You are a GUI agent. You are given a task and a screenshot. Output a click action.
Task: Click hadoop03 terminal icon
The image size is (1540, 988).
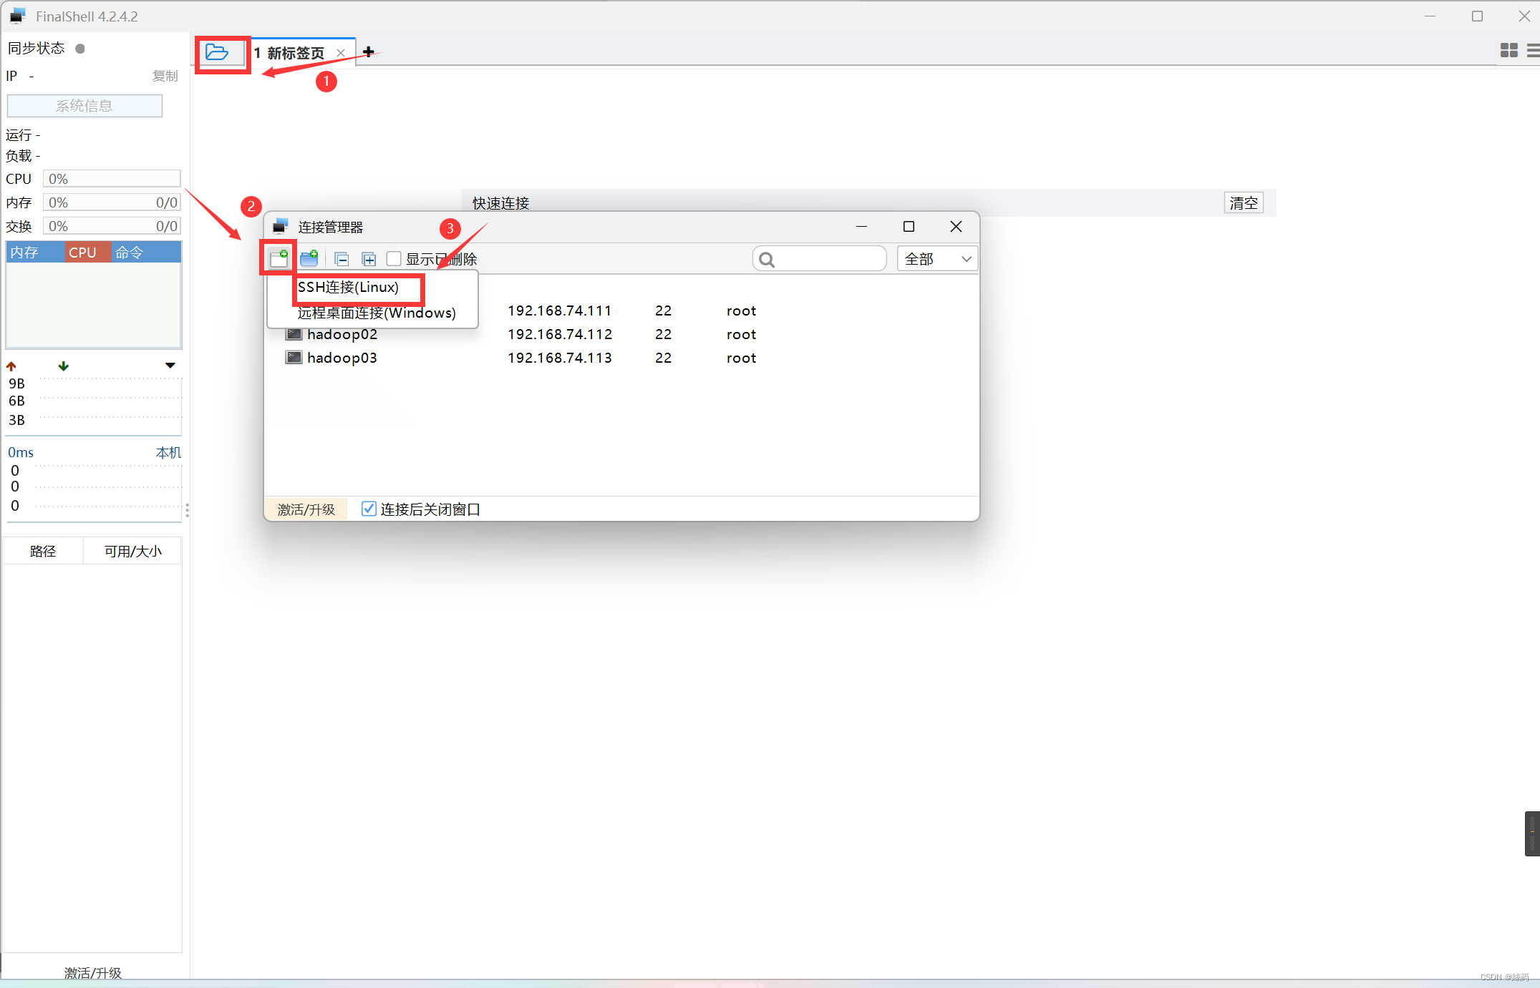pyautogui.click(x=294, y=357)
